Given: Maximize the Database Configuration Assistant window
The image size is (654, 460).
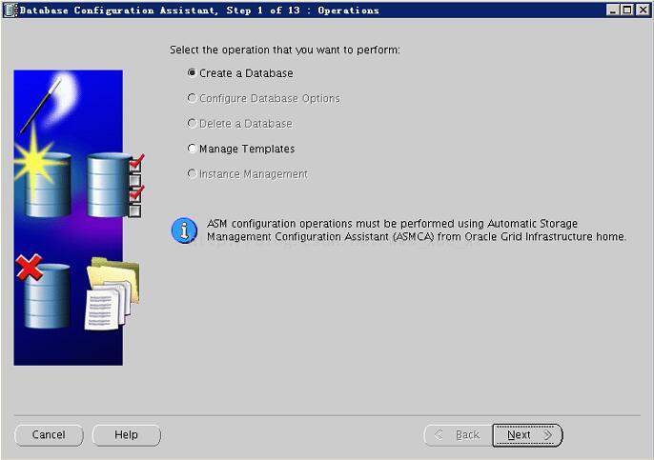Looking at the screenshot, I should click(627, 10).
